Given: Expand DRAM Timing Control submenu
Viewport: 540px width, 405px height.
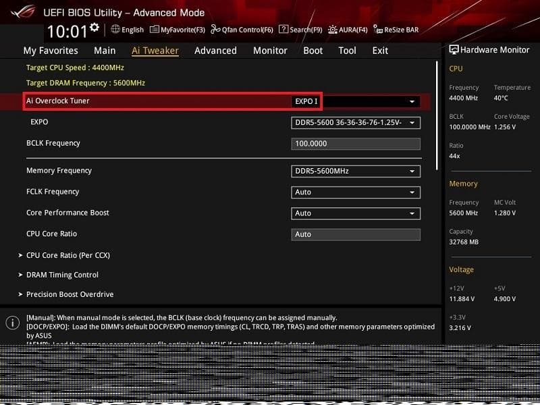Looking at the screenshot, I should tap(59, 275).
